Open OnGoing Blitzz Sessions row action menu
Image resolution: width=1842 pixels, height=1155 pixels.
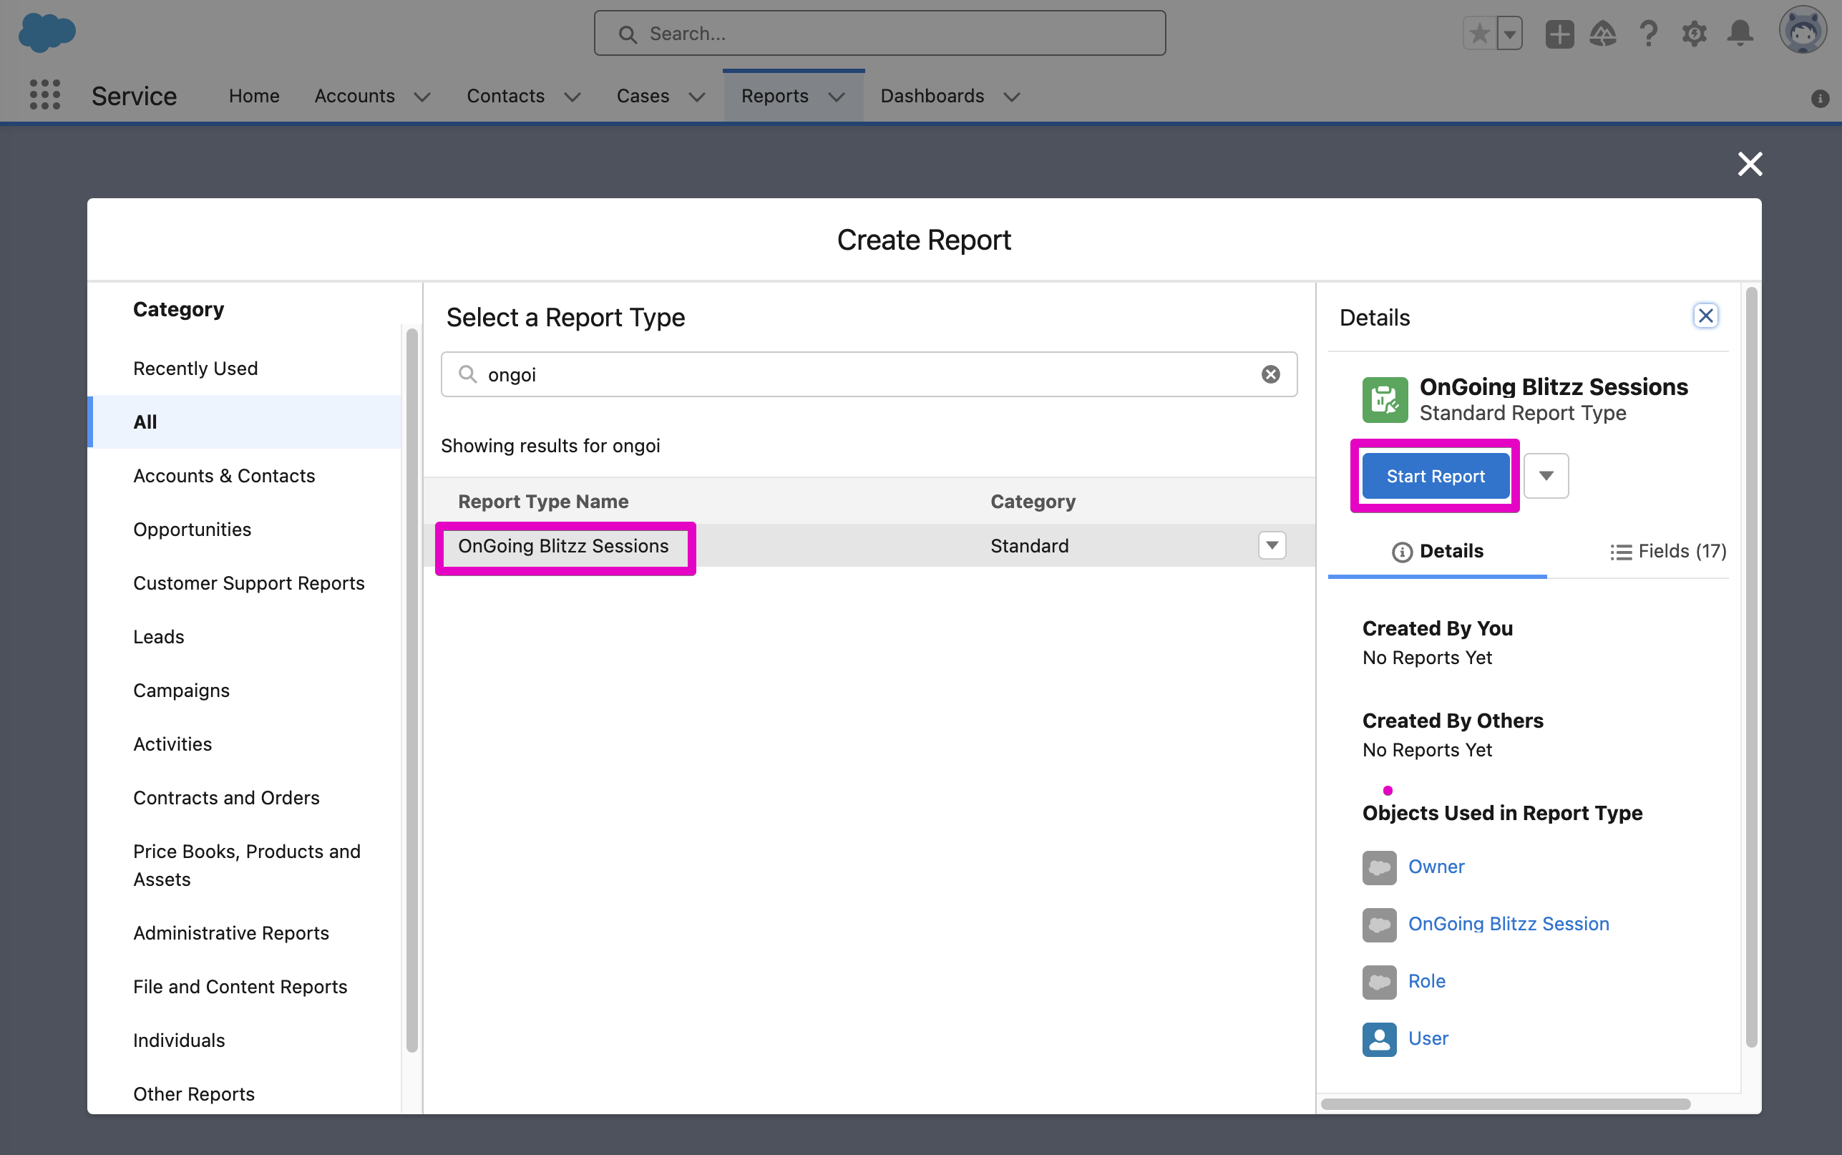pyautogui.click(x=1272, y=545)
